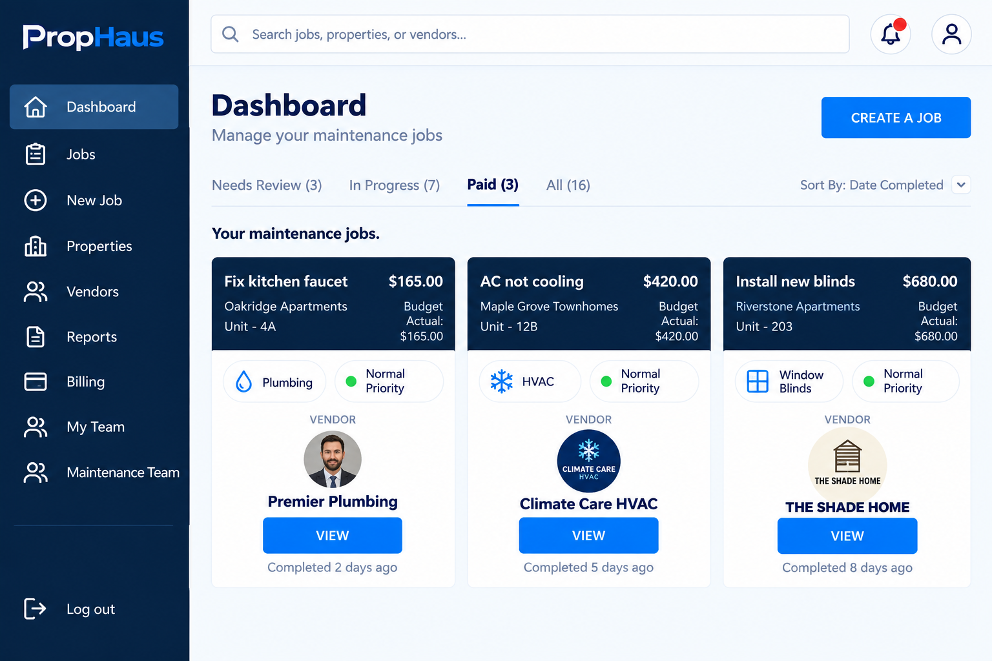
Task: Click the HVAC snowflake icon
Action: (501, 381)
